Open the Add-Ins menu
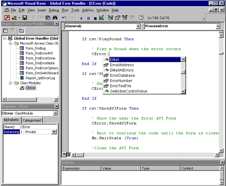 88,10
